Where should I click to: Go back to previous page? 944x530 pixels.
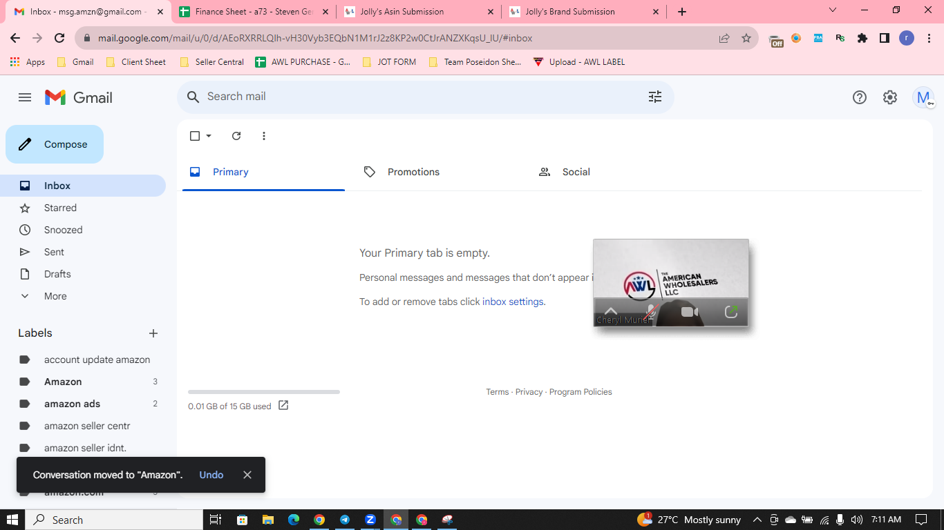[x=15, y=39]
